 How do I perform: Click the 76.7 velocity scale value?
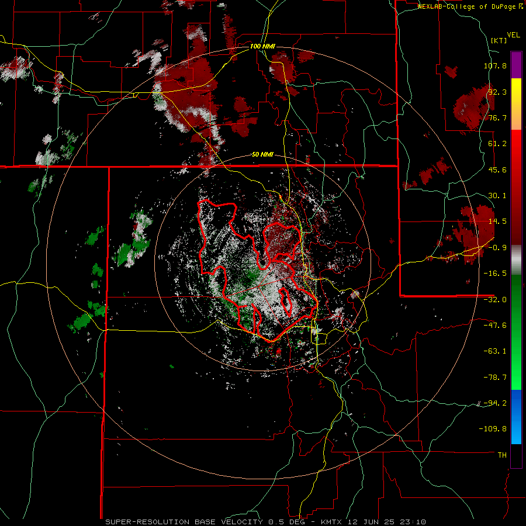(497, 117)
